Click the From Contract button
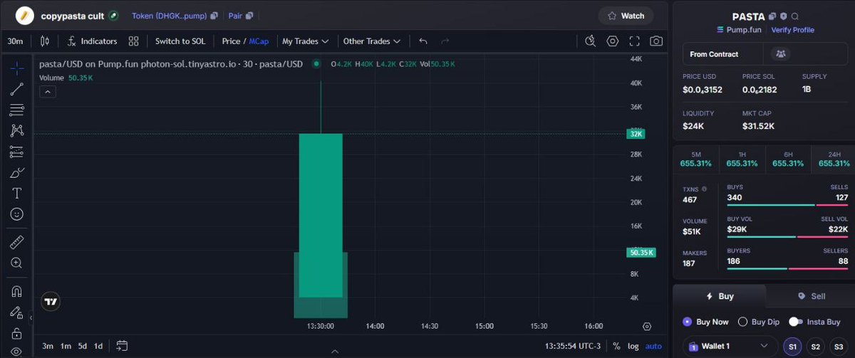Screen dimensions: 855x358 pos(722,54)
